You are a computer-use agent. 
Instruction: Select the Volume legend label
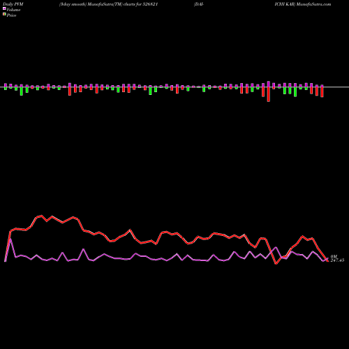coord(13,10)
